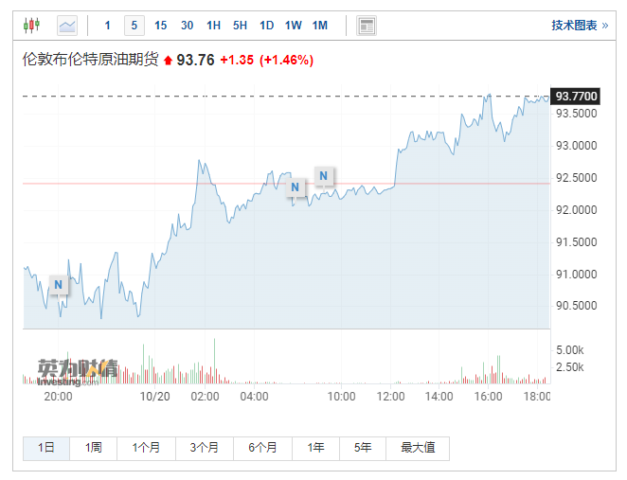Choose the 1H interval
The width and height of the screenshot is (627, 480).
213,26
